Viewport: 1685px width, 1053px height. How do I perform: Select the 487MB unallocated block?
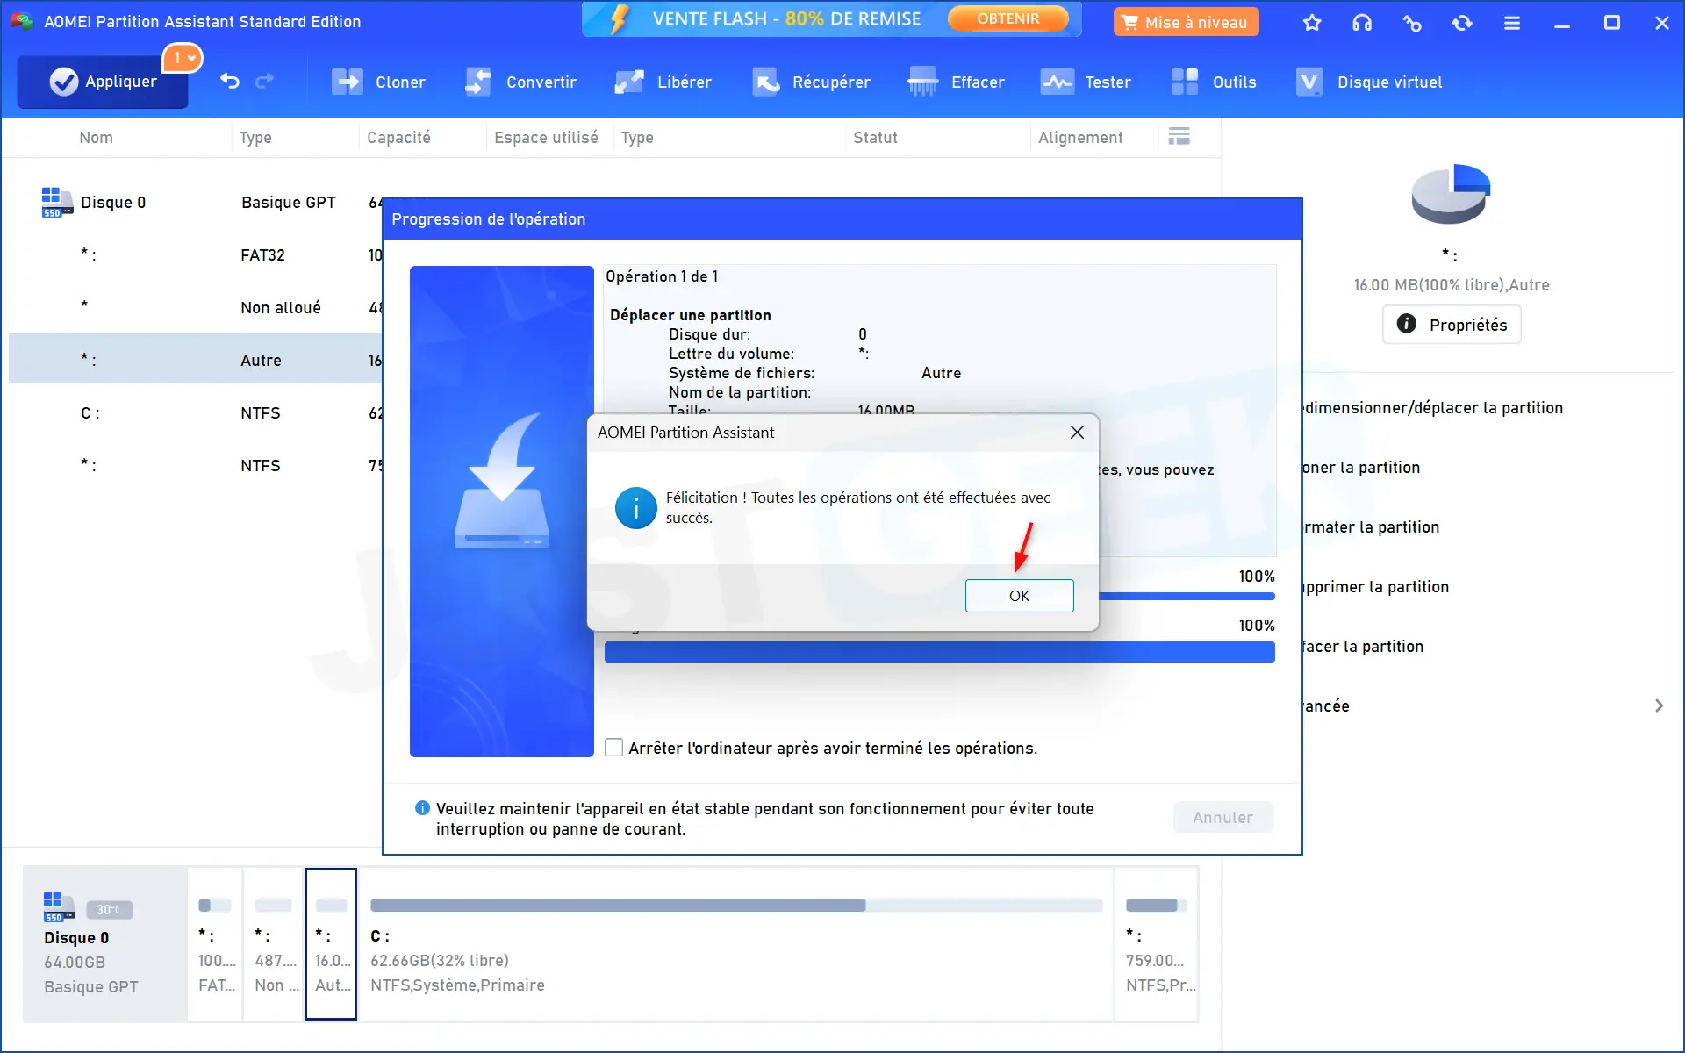(273, 944)
